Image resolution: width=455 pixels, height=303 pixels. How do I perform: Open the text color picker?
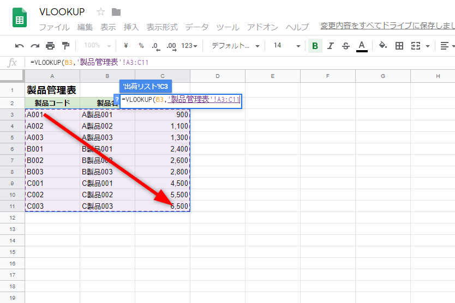362,46
